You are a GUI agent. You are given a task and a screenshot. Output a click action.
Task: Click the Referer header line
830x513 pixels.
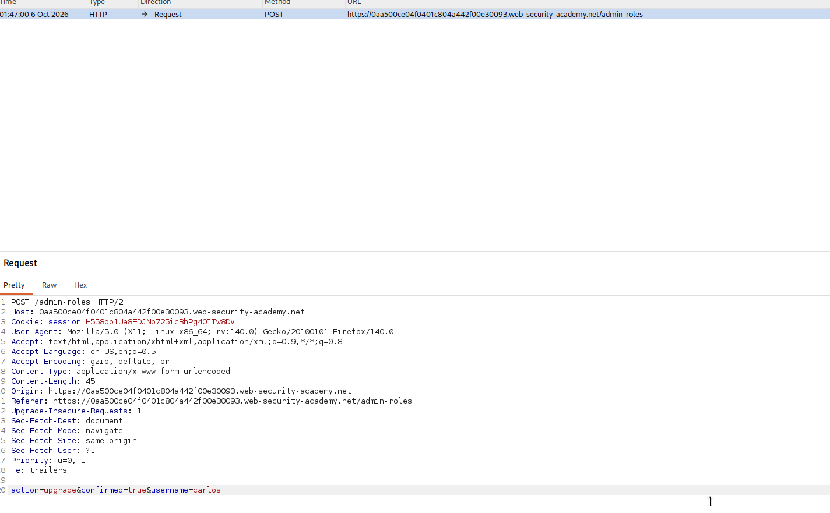[x=212, y=401]
